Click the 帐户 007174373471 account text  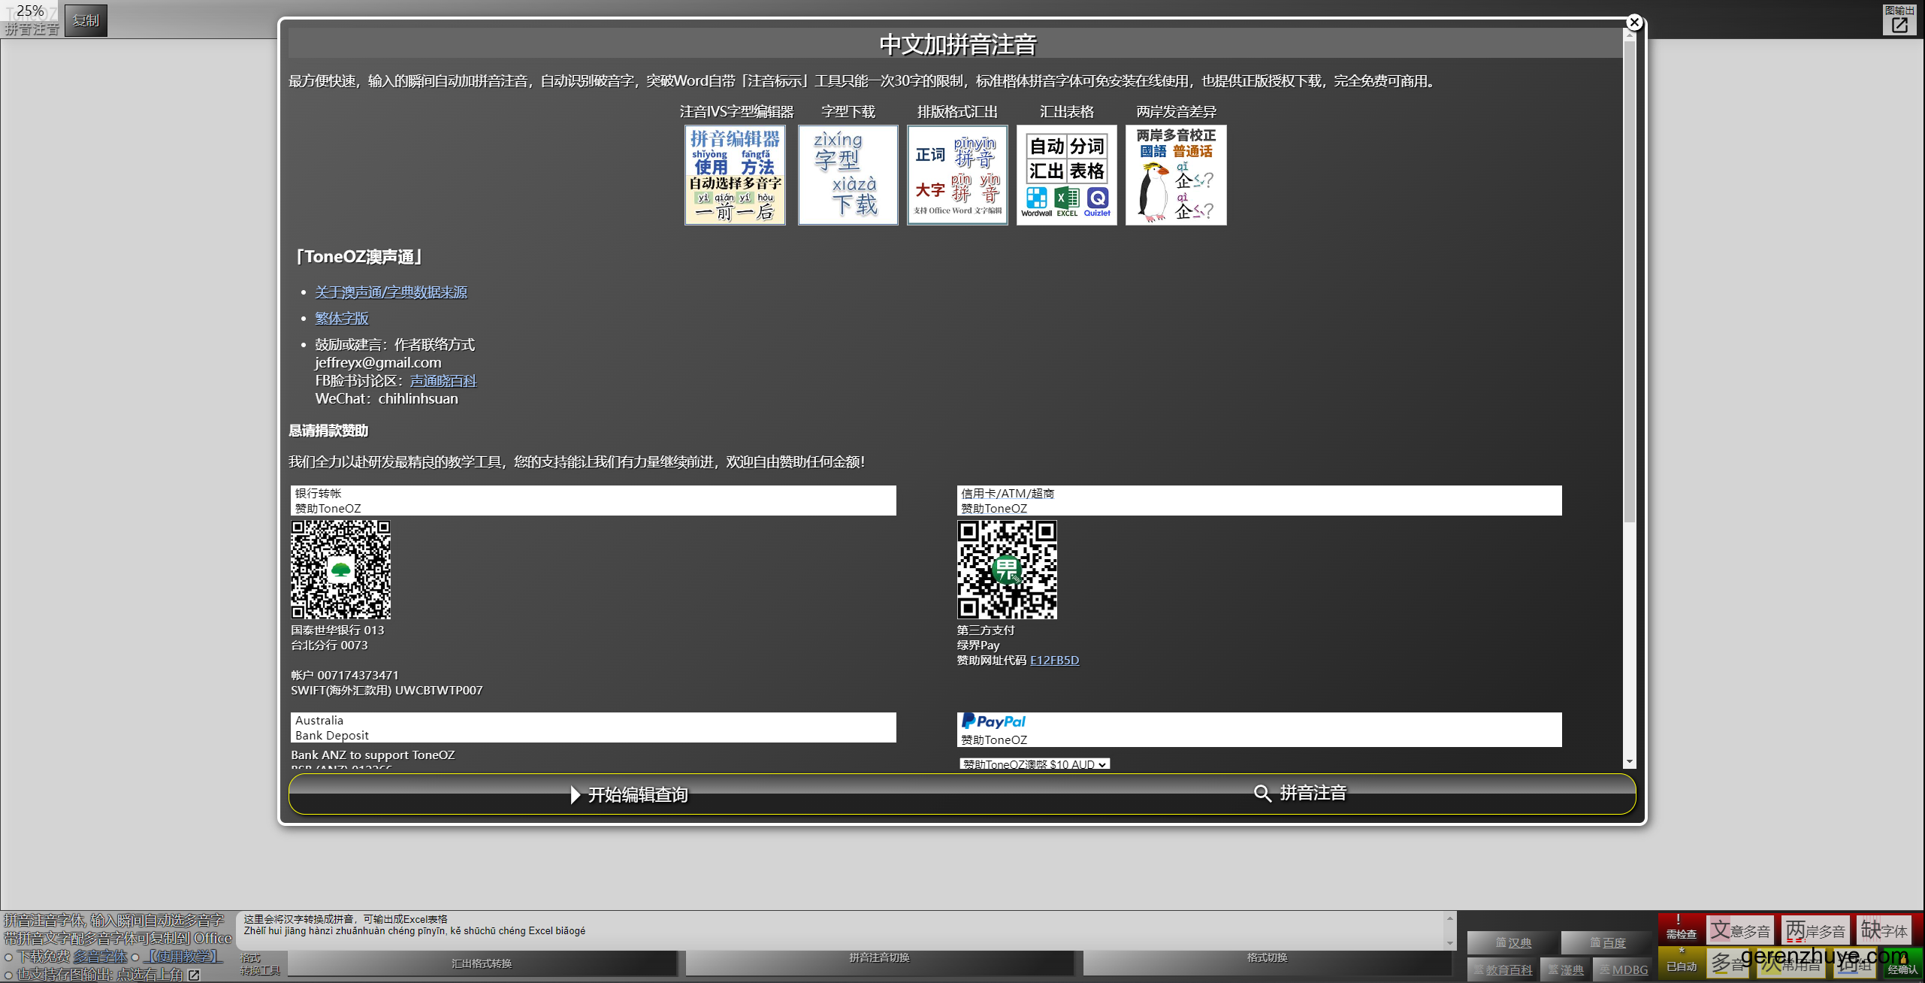pyautogui.click(x=345, y=676)
